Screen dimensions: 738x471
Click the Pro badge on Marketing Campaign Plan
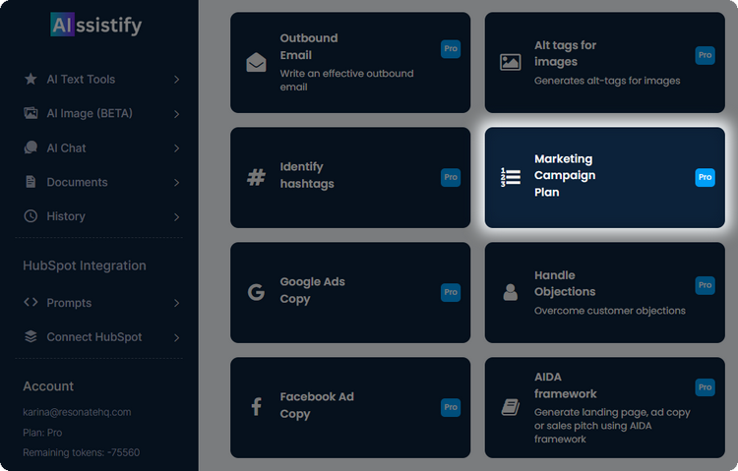705,177
